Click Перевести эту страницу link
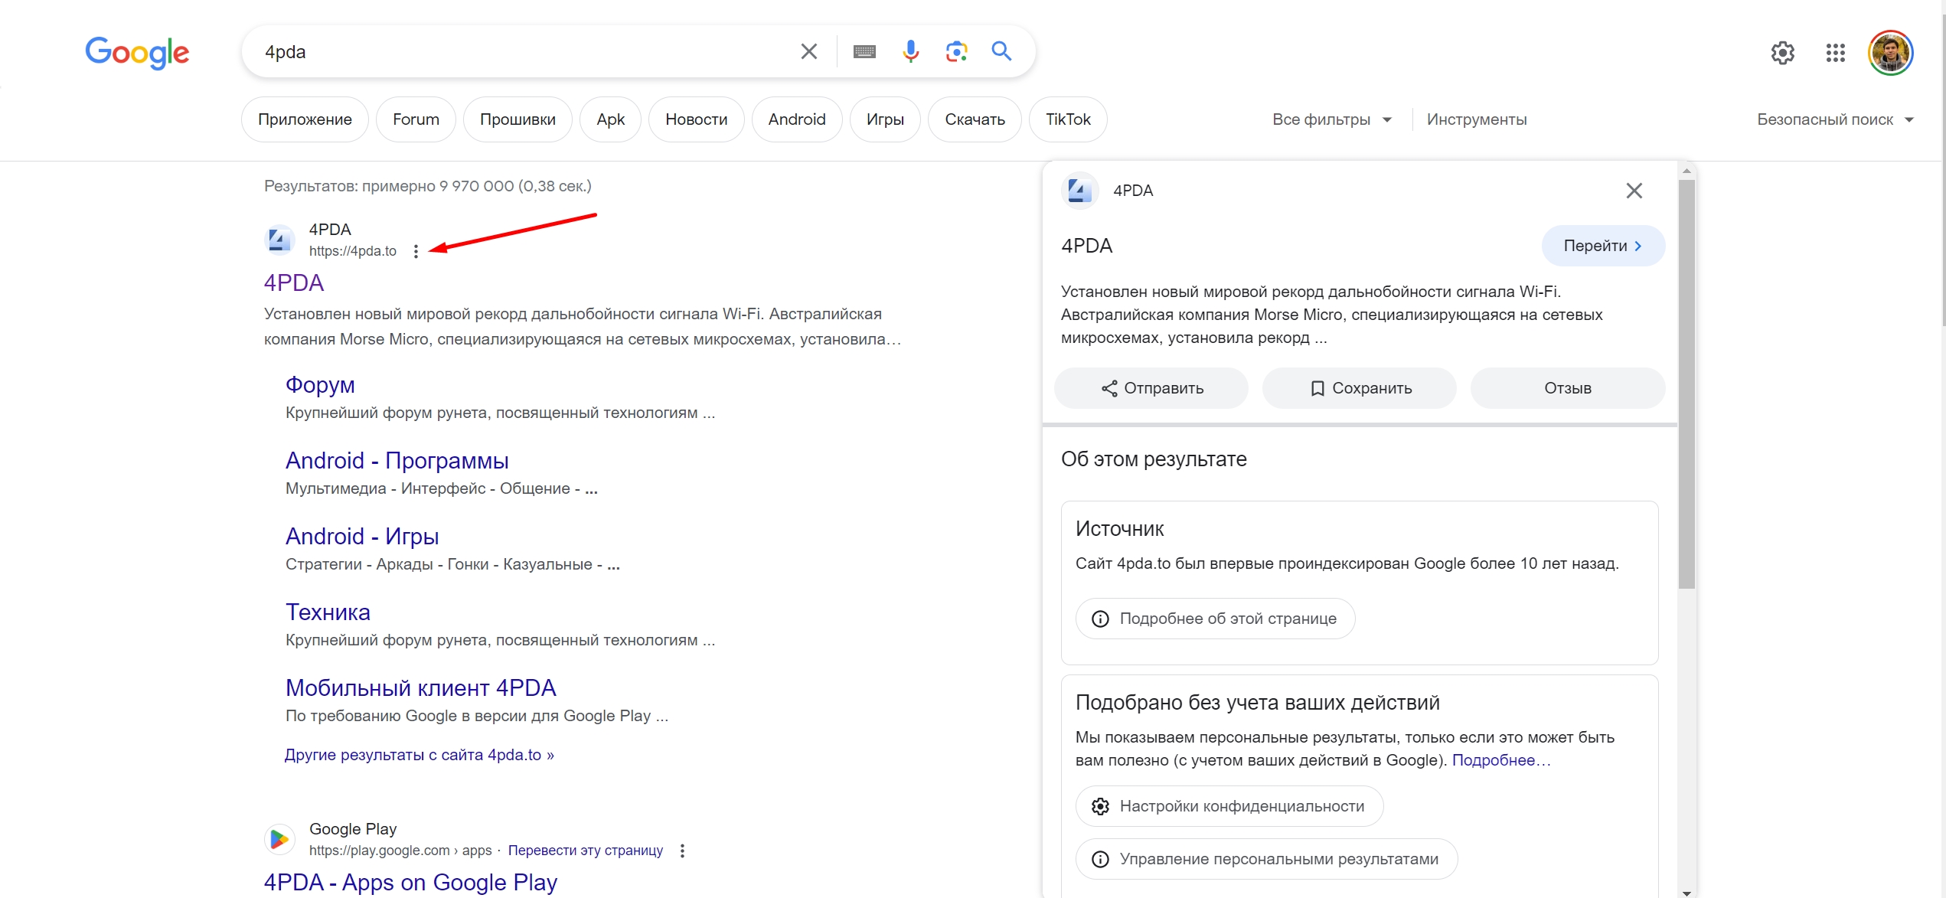Screen dimensions: 1946x898 pos(585,851)
